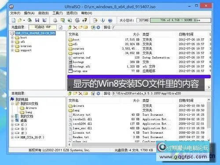220x165 pixels.
Task: Click the Open CD/DVD toolbar icon
Action: 30,20
